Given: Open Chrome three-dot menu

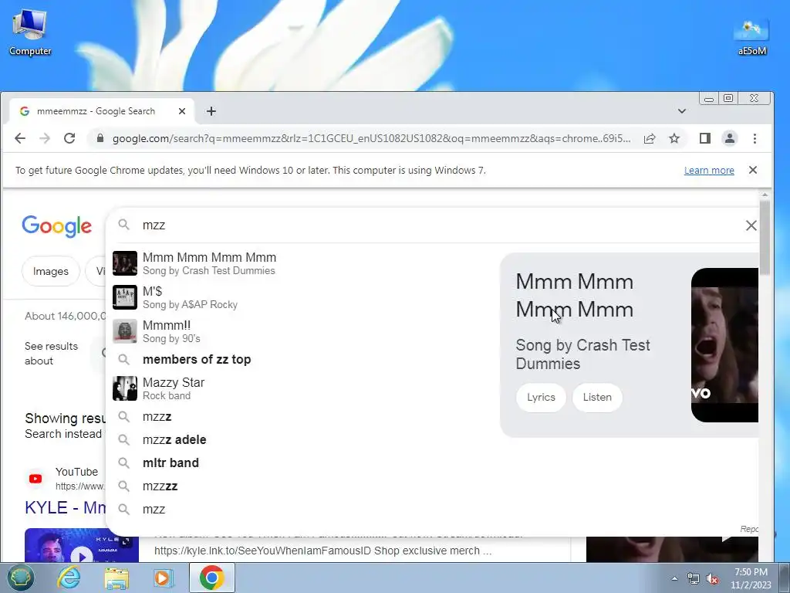Looking at the screenshot, I should point(755,138).
